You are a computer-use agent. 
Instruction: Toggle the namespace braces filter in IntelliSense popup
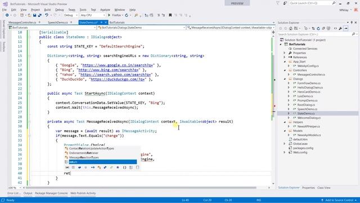[x=124, y=167]
